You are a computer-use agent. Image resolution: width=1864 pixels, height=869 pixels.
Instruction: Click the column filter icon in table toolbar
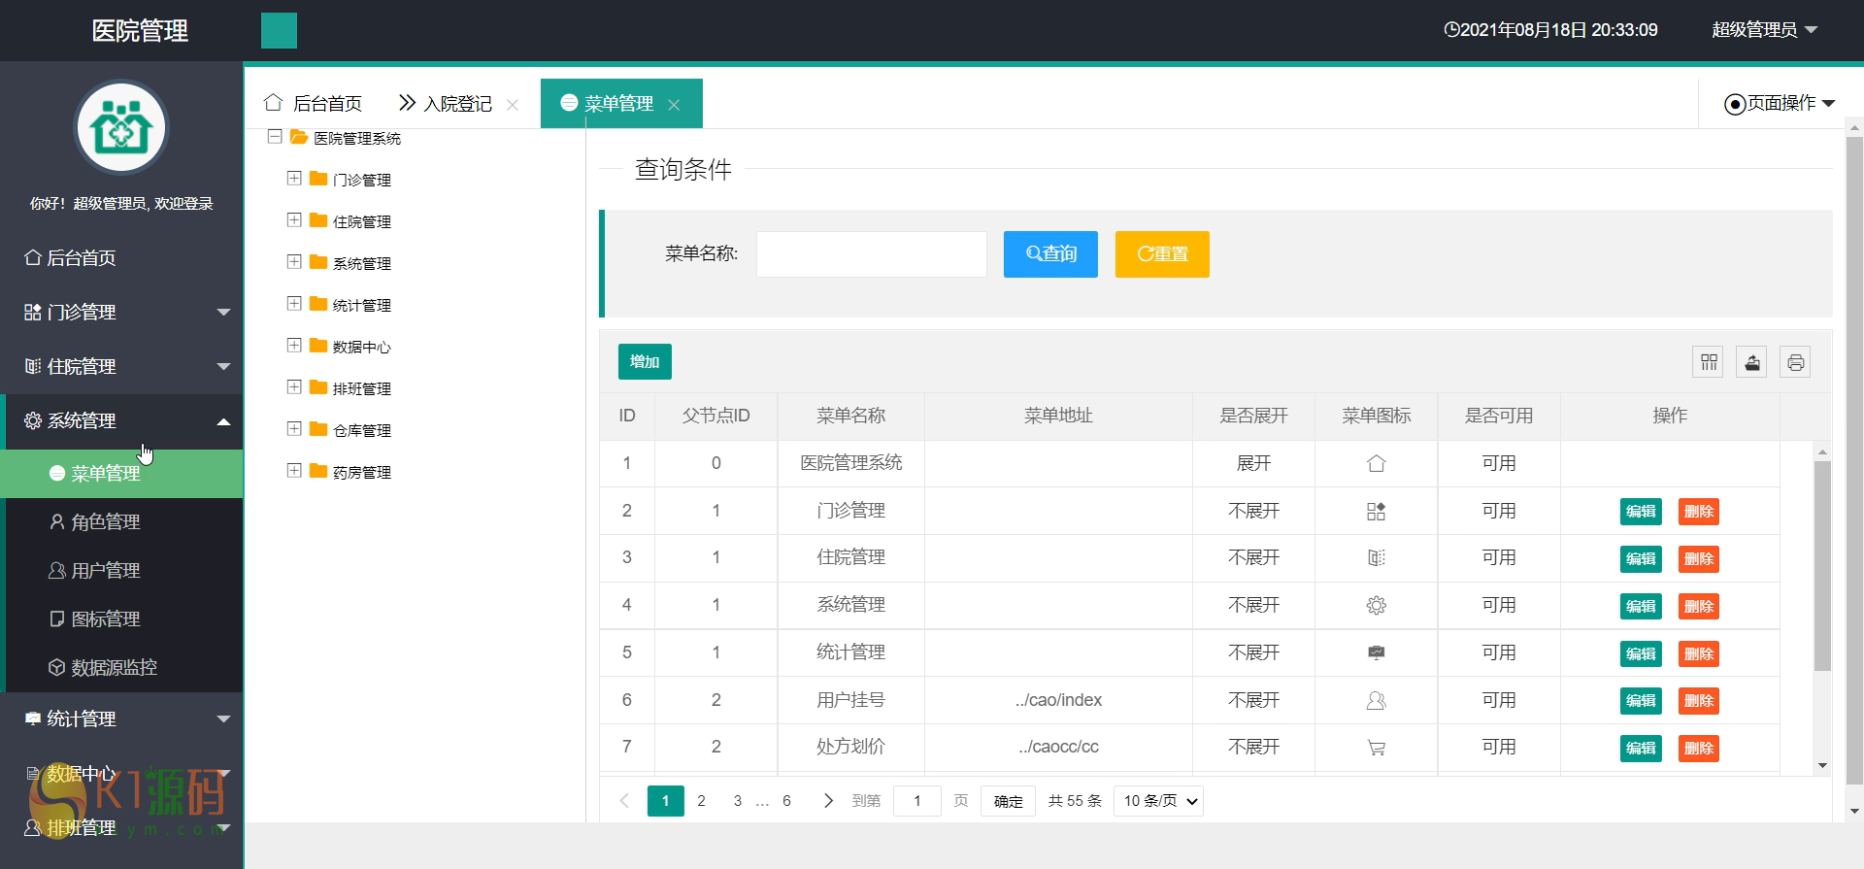(1709, 362)
